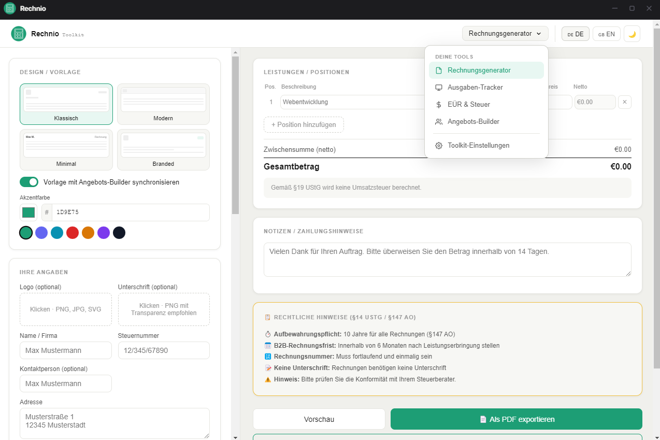Screen dimensions: 660x440
Task: Click the Gesamtbetrag €0.00 value
Action: (621, 167)
